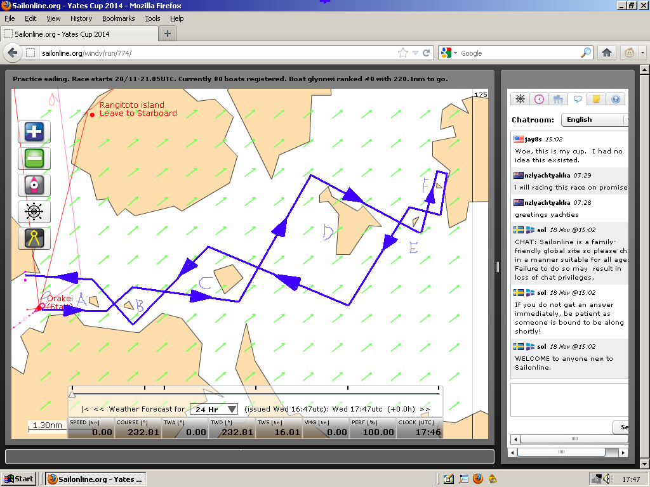650x487 pixels.
Task: Reload the current page
Action: coord(426,53)
